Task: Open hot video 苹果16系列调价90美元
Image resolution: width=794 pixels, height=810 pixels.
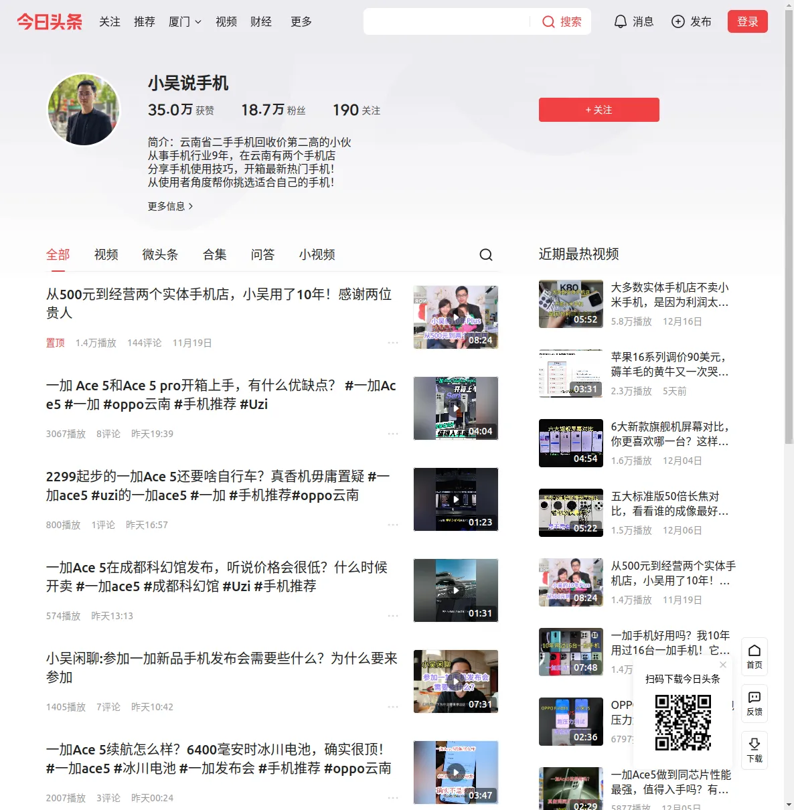Action: (x=670, y=364)
